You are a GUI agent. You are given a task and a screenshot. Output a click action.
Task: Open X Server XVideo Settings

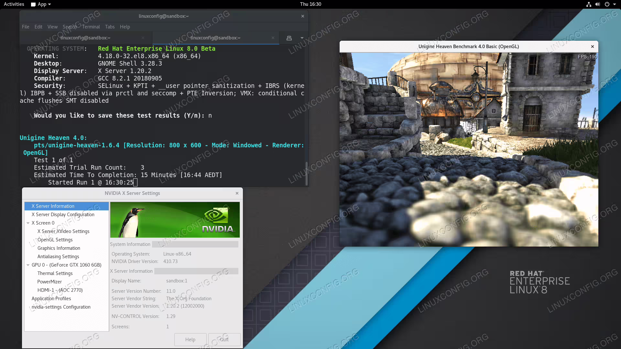point(63,231)
